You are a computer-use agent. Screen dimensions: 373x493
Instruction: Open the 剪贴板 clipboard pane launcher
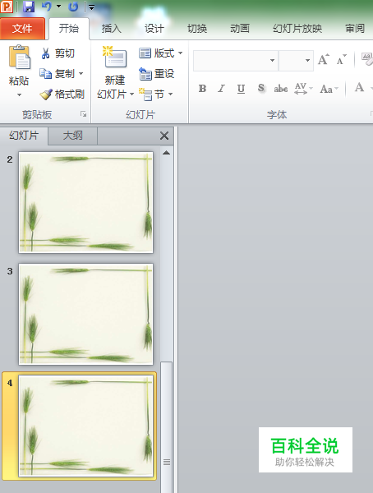[x=83, y=114]
